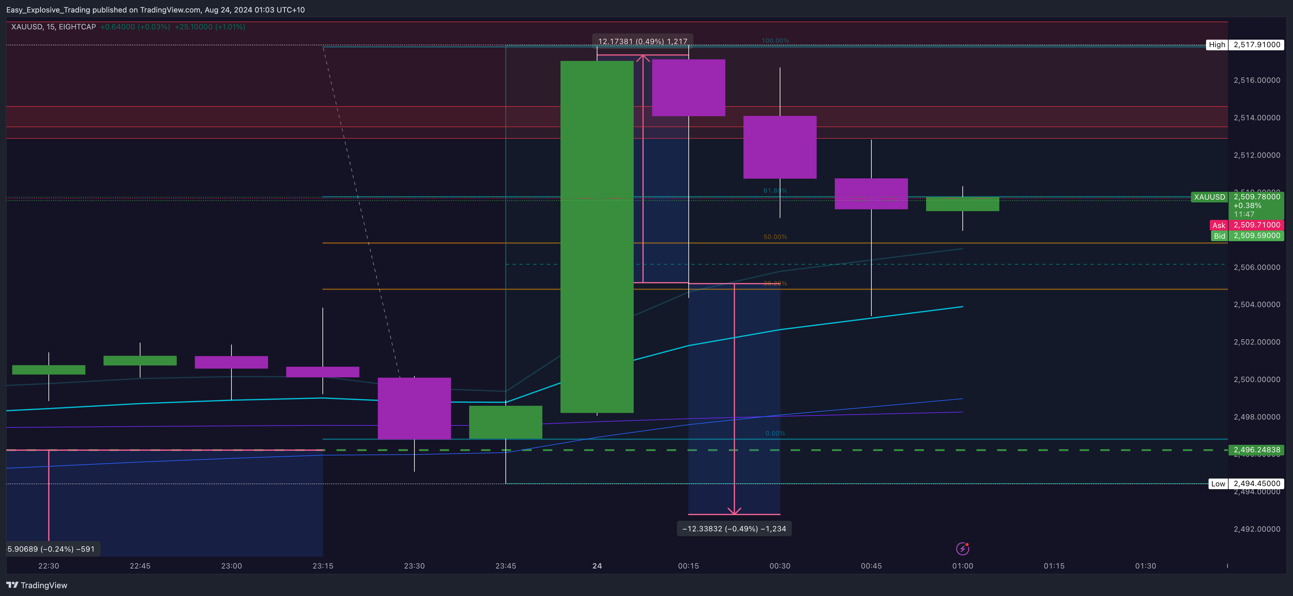Click the 01:00 time axis label
Screen dimensions: 1293x596
962,566
